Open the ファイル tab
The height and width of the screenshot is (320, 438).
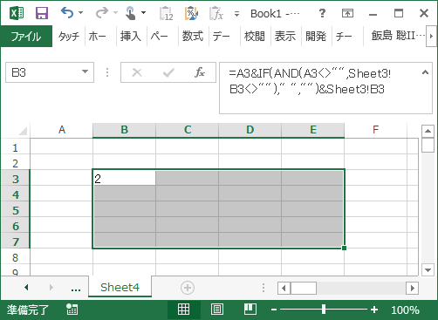click(26, 37)
